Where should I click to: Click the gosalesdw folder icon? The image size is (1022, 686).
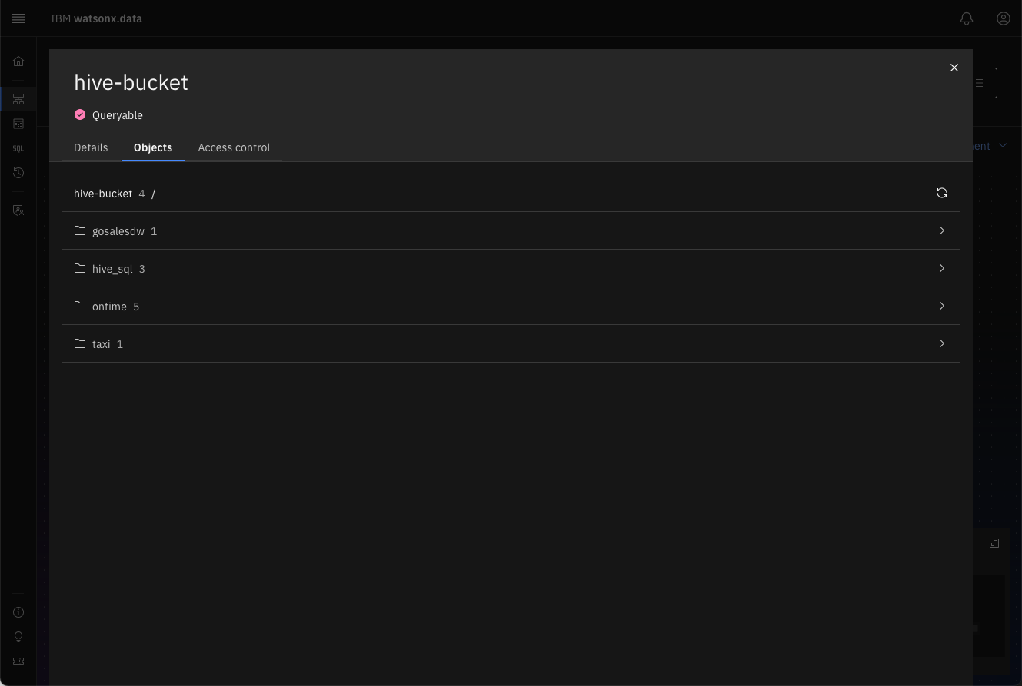tap(80, 230)
